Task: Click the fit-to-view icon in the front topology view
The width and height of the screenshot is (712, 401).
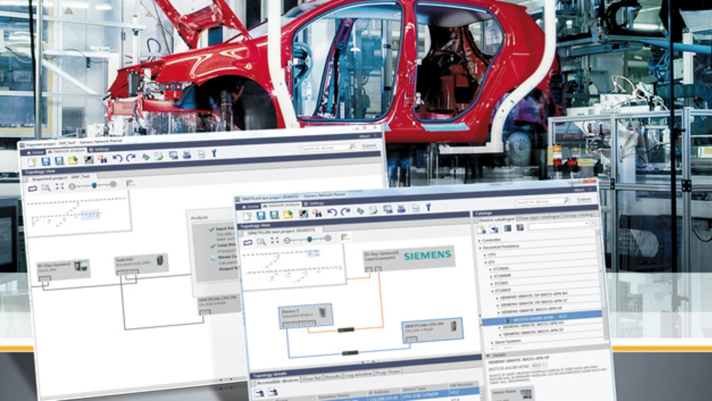Action: point(274,240)
